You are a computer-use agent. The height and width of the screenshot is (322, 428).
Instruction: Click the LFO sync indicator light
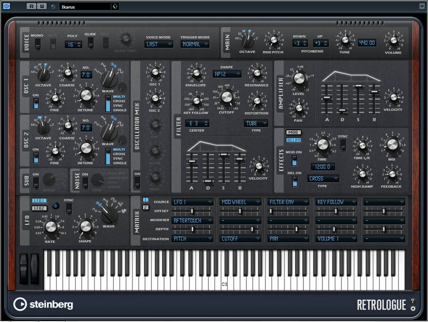point(55,205)
